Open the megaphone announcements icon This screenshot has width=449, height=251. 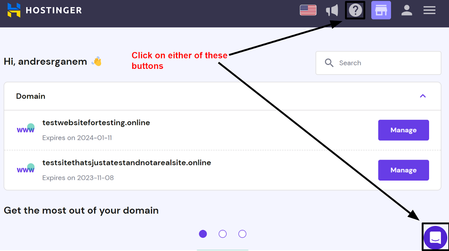pyautogui.click(x=332, y=11)
